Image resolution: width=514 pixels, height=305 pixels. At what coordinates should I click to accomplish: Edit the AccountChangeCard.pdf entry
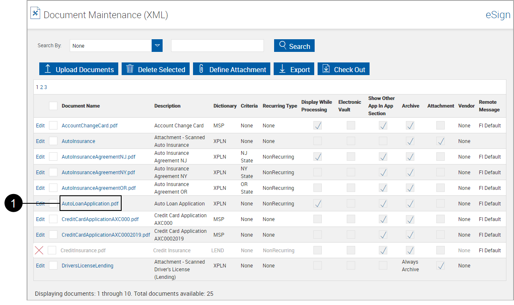click(40, 125)
